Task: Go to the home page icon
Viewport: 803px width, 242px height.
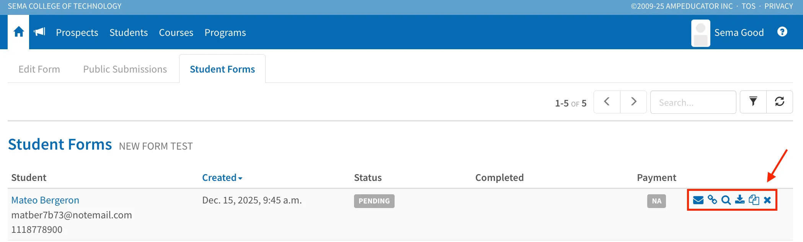Action: [18, 32]
